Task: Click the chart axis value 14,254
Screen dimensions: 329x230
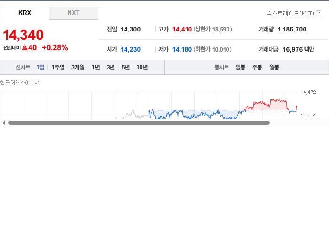Action: [x=308, y=115]
